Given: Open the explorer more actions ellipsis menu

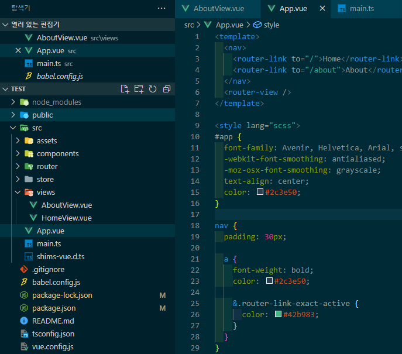Looking at the screenshot, I should click(162, 8).
